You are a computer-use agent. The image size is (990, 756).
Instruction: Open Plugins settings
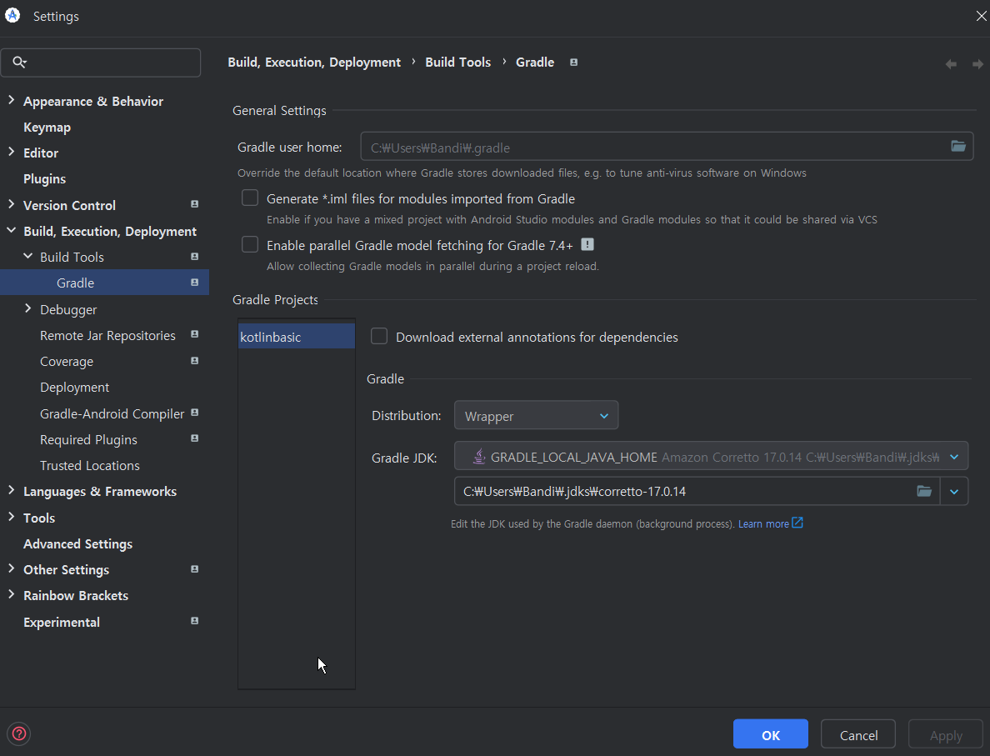pos(44,178)
